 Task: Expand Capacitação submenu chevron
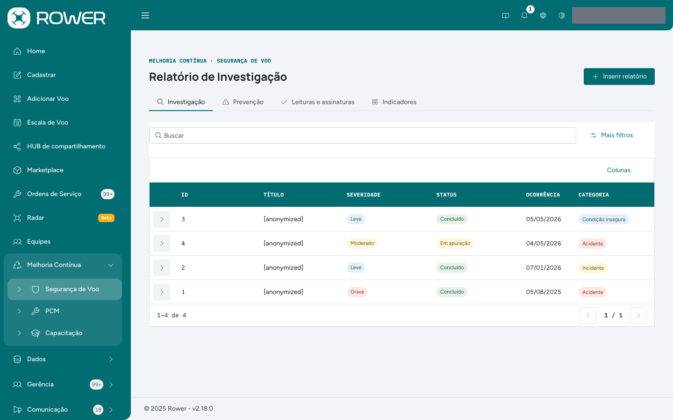coord(19,333)
